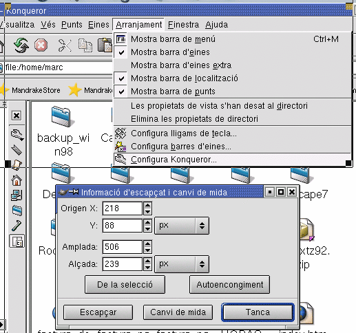Click the Paste clipboard toolbar icon
Screen dimensions: 356x333
click(105, 45)
